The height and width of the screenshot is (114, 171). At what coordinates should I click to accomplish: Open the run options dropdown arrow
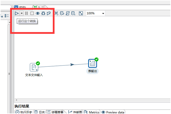(22, 13)
